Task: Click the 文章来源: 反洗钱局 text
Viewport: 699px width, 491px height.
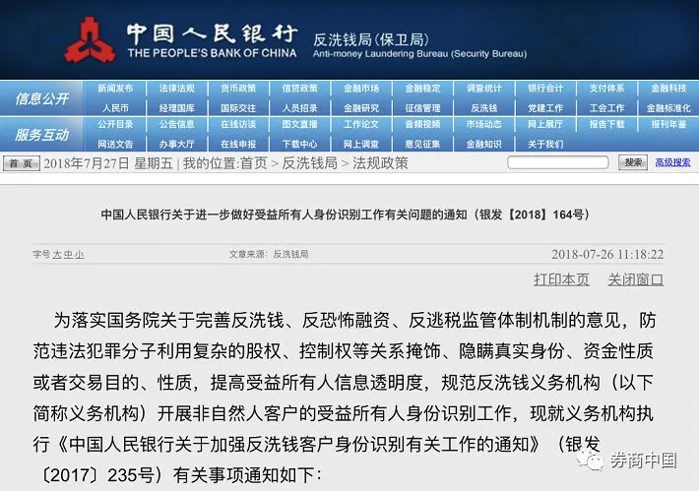Action: 269,255
